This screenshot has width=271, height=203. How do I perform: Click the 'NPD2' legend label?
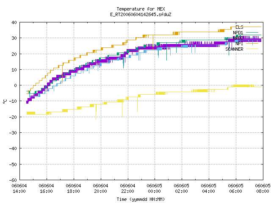[238, 38]
